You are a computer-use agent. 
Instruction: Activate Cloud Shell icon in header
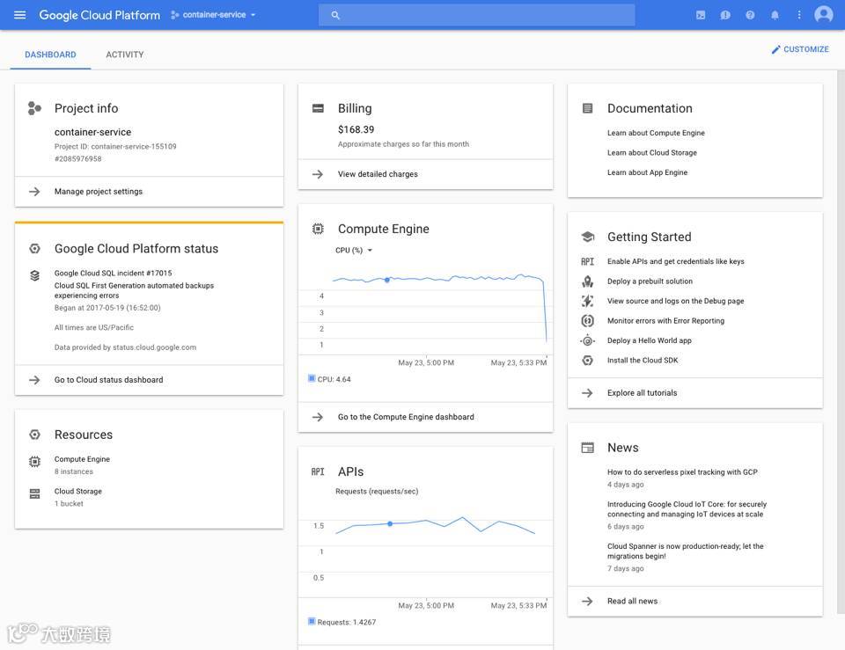[x=701, y=15]
